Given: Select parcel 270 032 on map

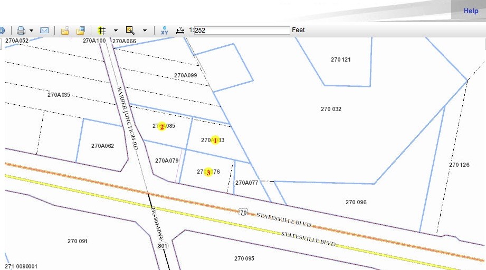Looking at the screenshot, I should coord(331,109).
